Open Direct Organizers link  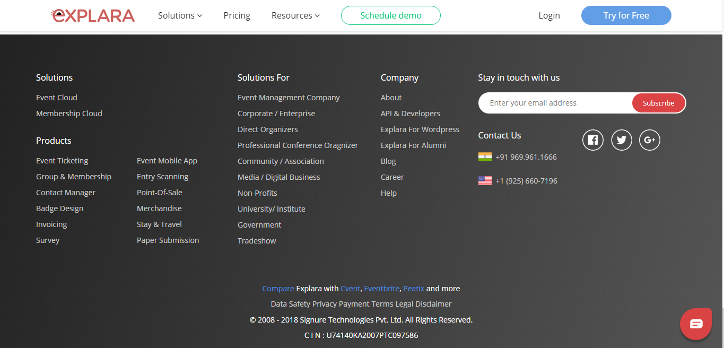click(268, 129)
